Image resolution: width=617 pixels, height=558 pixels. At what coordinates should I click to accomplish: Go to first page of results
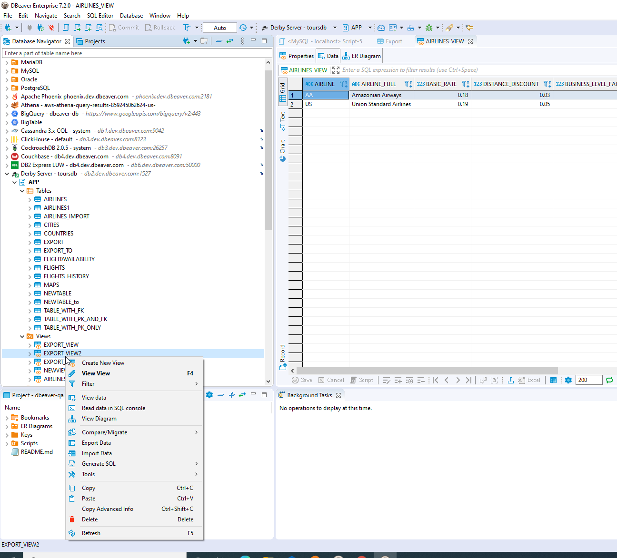(x=435, y=380)
